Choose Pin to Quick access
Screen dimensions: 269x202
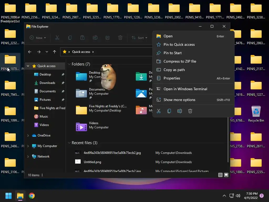pyautogui.click(x=193, y=44)
